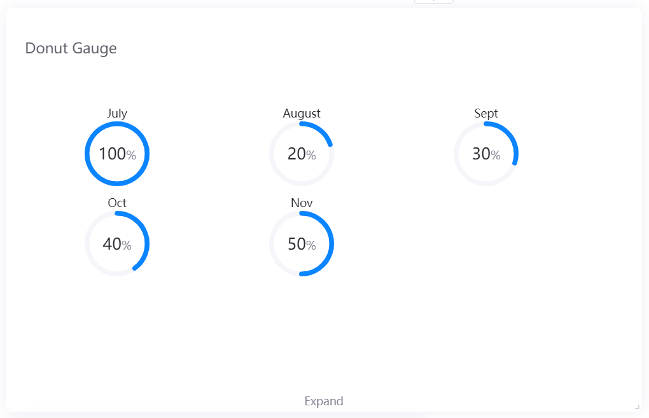This screenshot has height=418, width=649.
Task: Click the Oct label above the gauge
Action: point(117,203)
